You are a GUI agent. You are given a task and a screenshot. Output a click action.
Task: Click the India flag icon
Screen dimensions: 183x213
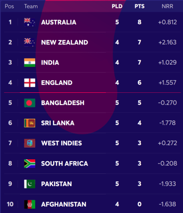click(30, 63)
